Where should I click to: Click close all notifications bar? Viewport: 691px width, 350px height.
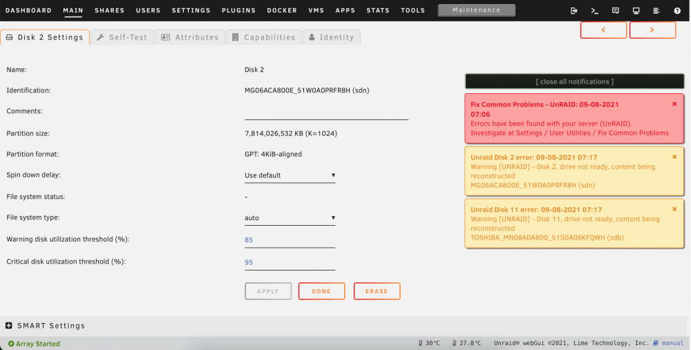pos(575,81)
